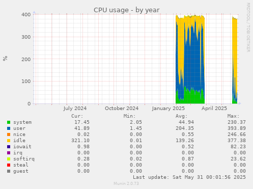Viewport: 253px width, 189px height.
Task: Select the 'system' legend label
Action: (x=22, y=122)
